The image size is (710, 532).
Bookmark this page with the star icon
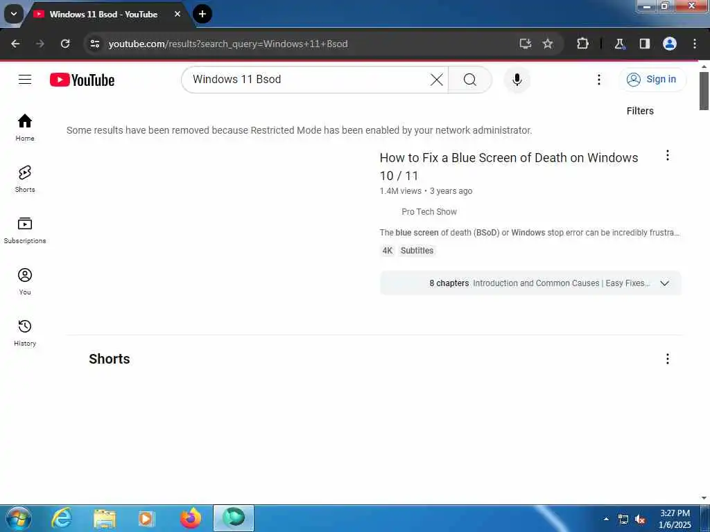click(548, 44)
